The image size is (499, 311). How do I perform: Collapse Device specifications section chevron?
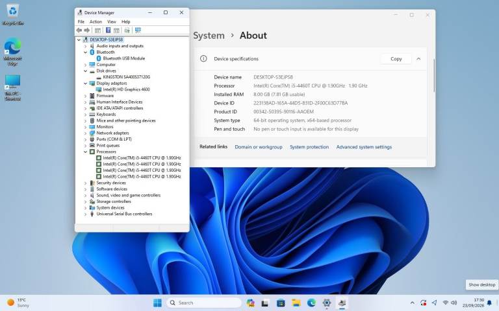click(418, 59)
